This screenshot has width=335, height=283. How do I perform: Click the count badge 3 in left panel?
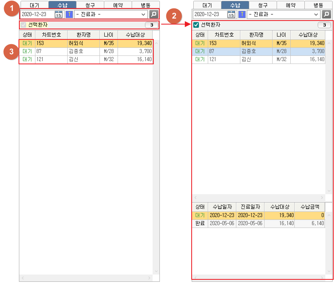pyautogui.click(x=151, y=25)
